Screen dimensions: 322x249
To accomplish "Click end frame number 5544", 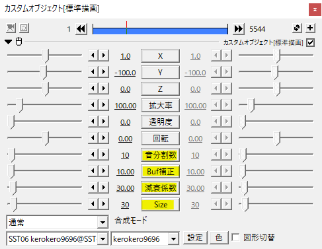I will pos(257,29).
